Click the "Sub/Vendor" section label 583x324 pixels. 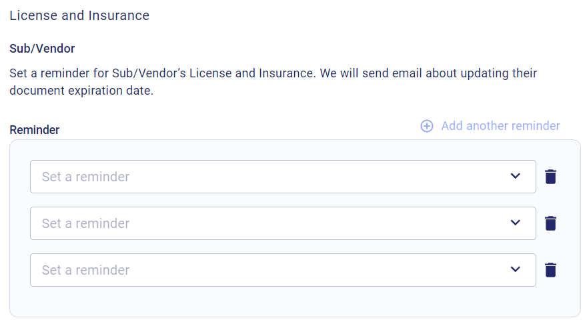point(42,49)
